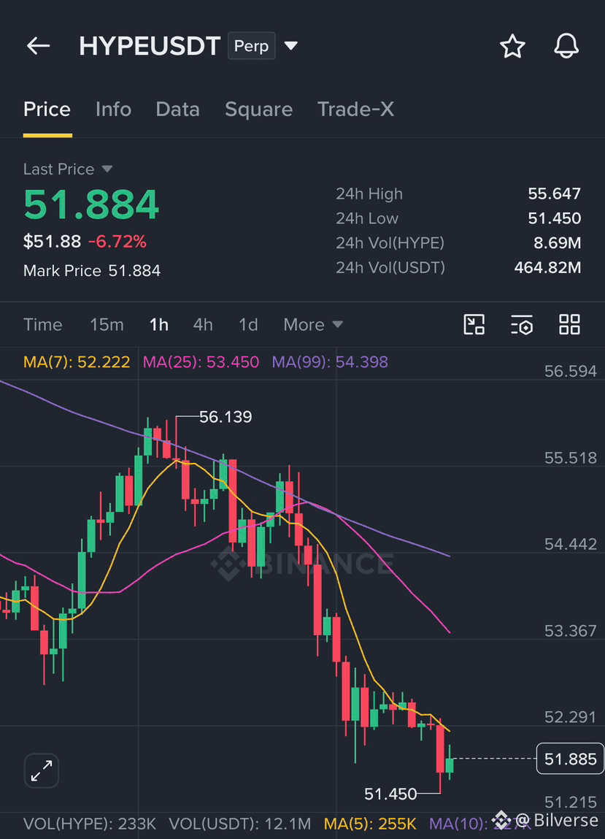The image size is (605, 839).
Task: Tap the -6.72% change value
Action: coord(117,242)
